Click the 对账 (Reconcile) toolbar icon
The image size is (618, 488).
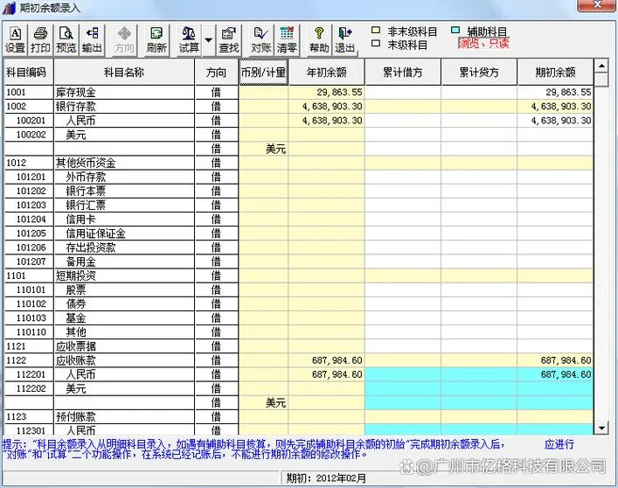tap(260, 40)
